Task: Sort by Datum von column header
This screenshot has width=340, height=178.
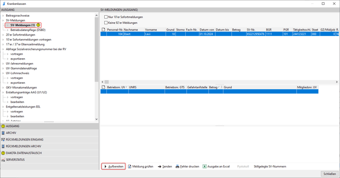Action: 207,30
